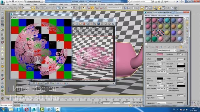Open the Graph Editors menu

[64, 4]
